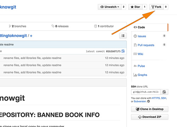
Task: Open the breadcrumb repository name link
Action: point(13,36)
